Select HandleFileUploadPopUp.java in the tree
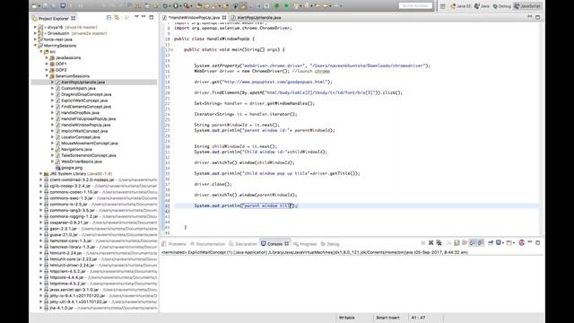574x323 pixels. pyautogui.click(x=88, y=118)
